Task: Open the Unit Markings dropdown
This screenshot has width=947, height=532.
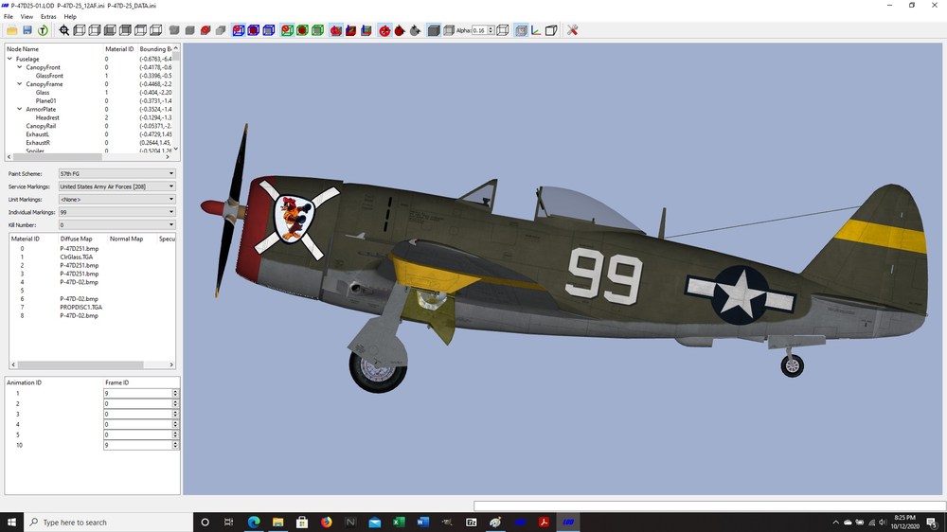Action: tap(116, 200)
